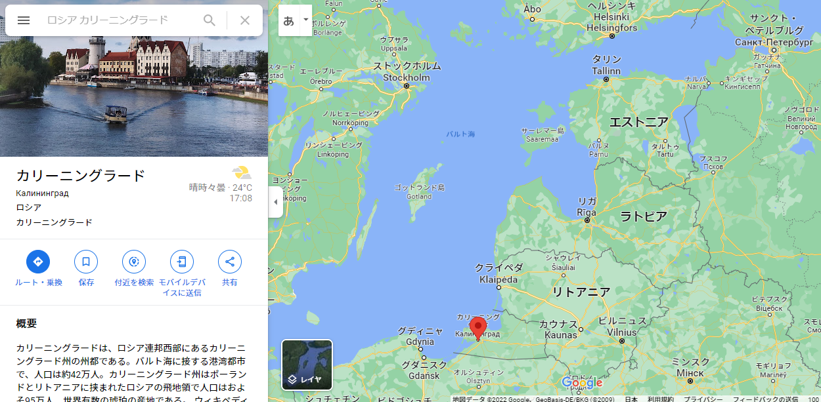The image size is (821, 402).
Task: Send to mobile device icon
Action: click(182, 262)
